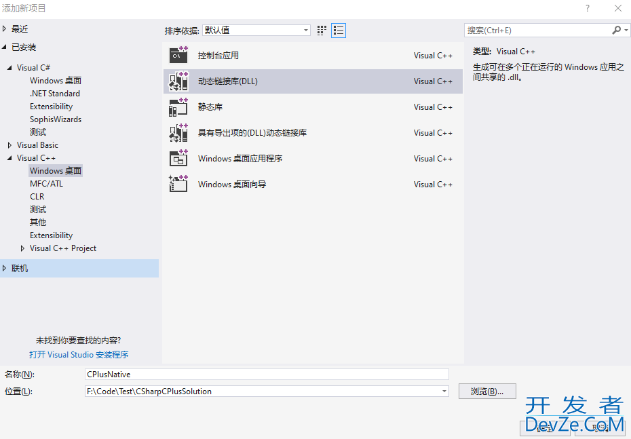The image size is (631, 439).
Task: Click the search templates box
Action: pos(538,30)
